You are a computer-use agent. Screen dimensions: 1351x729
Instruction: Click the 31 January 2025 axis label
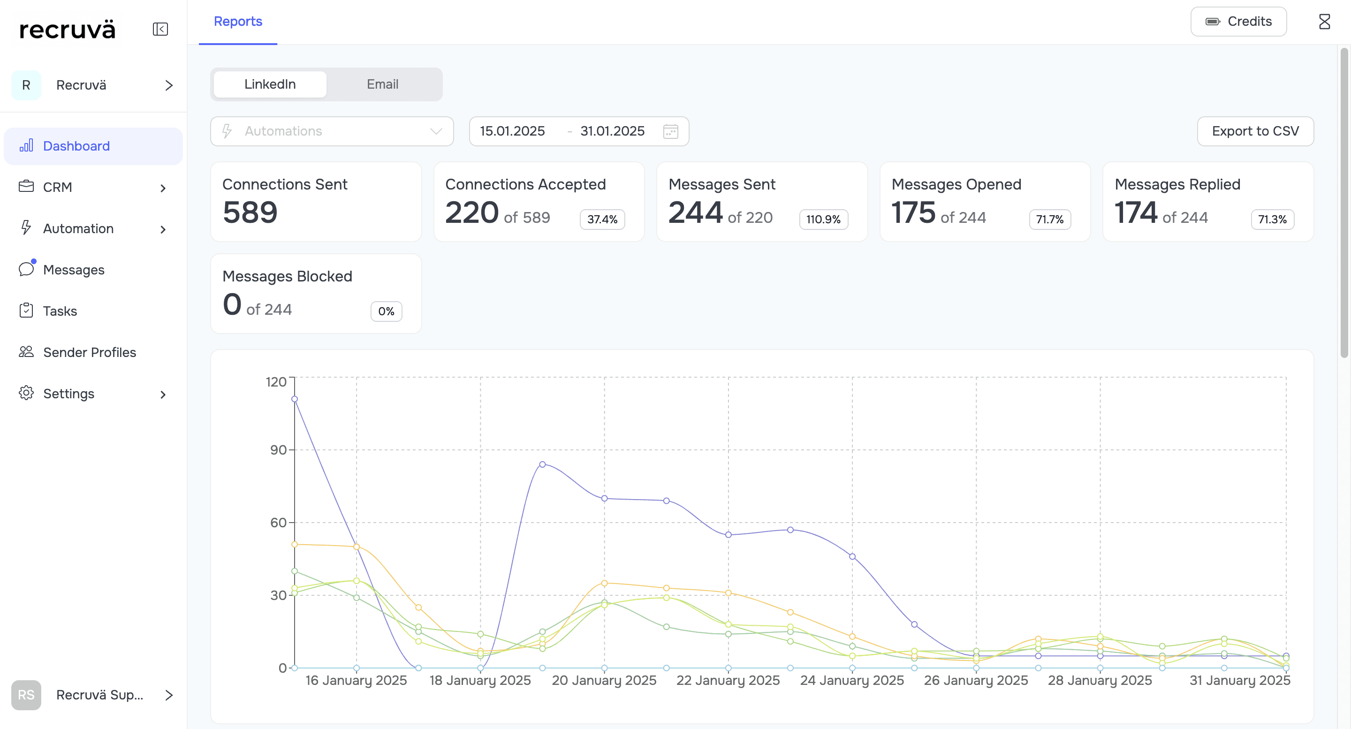(1240, 680)
